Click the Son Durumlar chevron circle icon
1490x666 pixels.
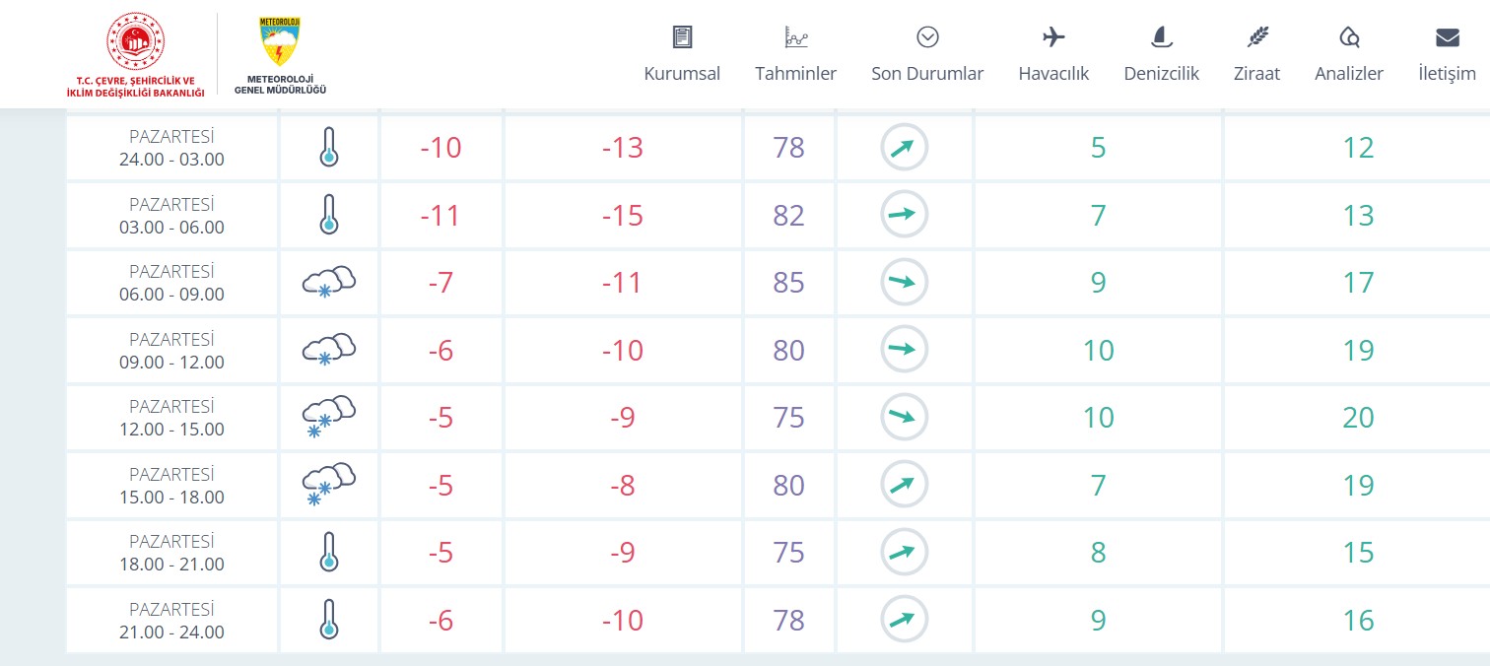(x=927, y=37)
